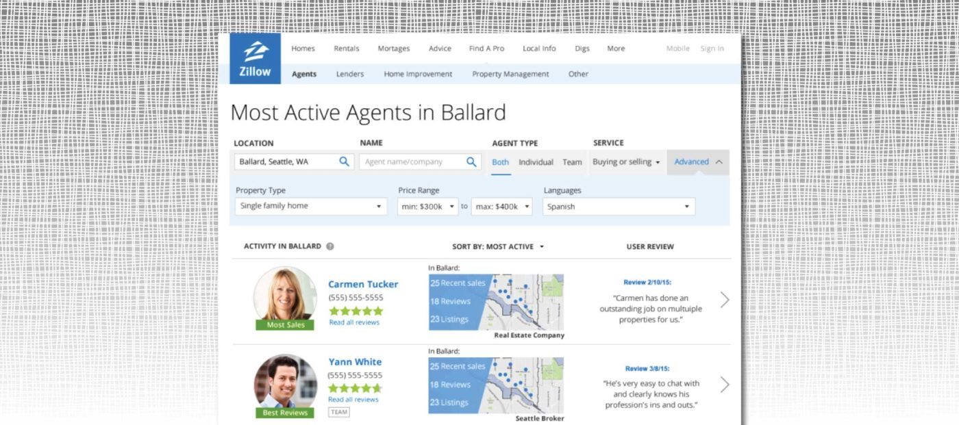Select Individual under Agent Type
This screenshot has height=425, width=959.
click(536, 162)
